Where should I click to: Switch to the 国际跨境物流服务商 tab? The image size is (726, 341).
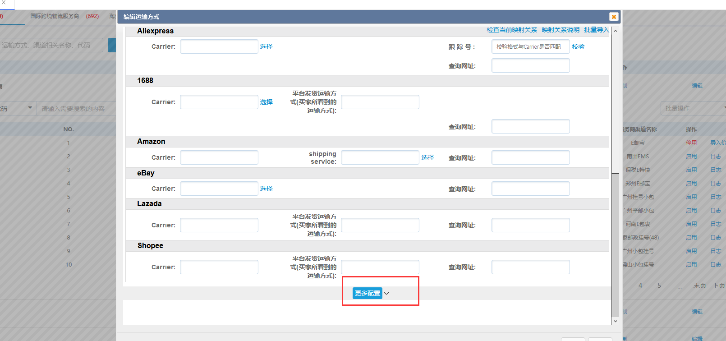coord(55,16)
